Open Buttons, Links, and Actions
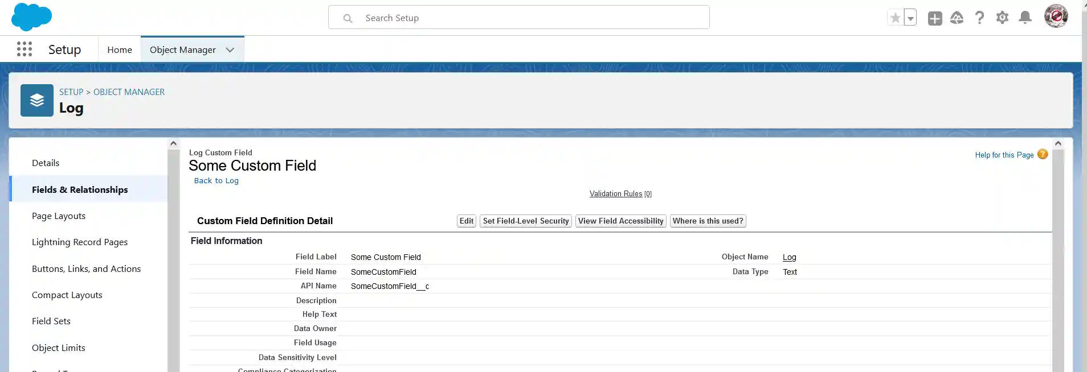This screenshot has height=372, width=1087. pos(86,269)
